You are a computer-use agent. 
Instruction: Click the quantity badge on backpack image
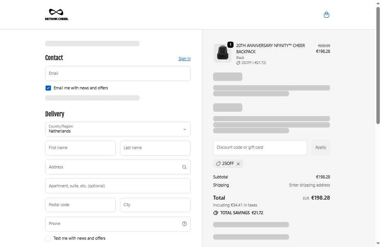[230, 45]
